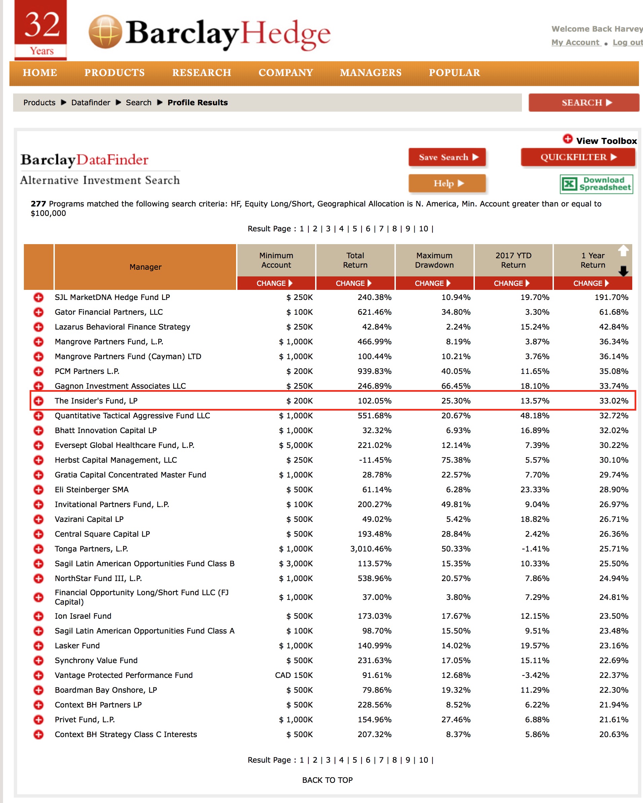
Task: Click plus icon beside Invitational Partners Fund
Action: [x=38, y=504]
